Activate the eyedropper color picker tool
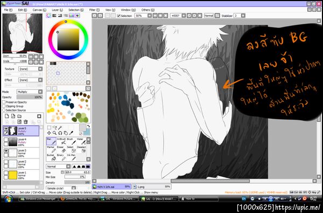 point(71,133)
